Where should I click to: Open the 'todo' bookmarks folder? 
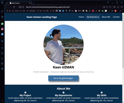point(46,11)
